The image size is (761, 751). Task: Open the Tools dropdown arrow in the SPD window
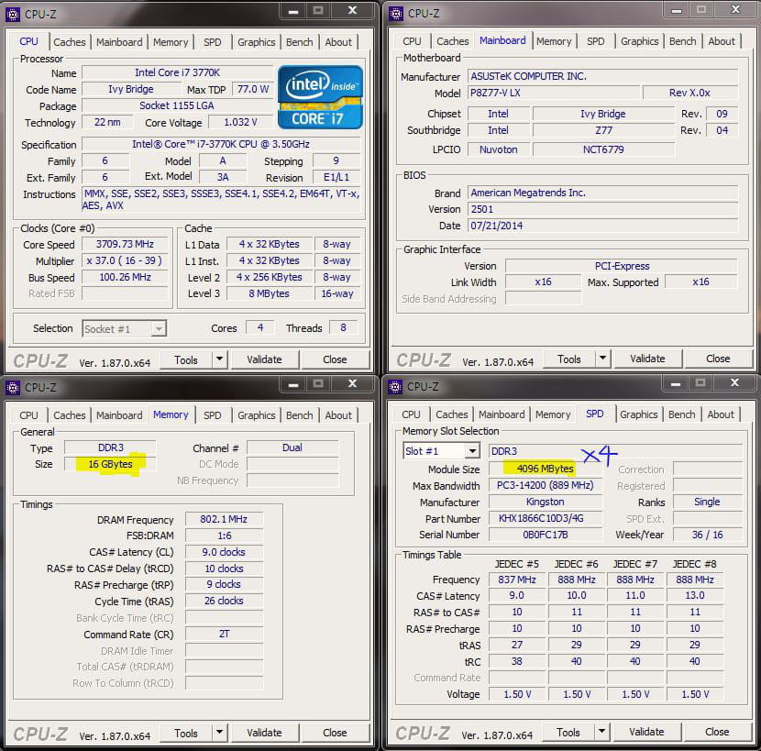(601, 732)
